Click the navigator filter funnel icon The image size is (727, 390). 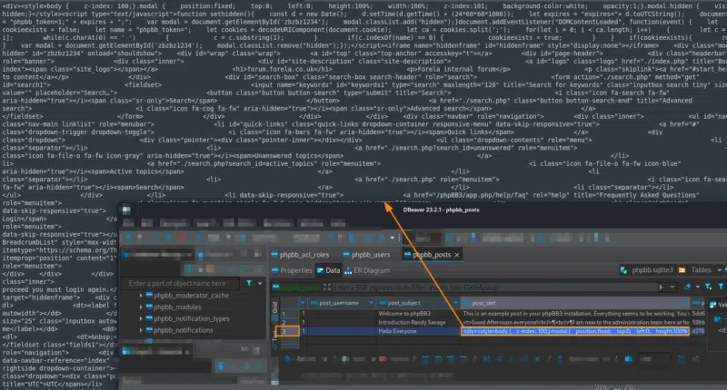[249, 283]
